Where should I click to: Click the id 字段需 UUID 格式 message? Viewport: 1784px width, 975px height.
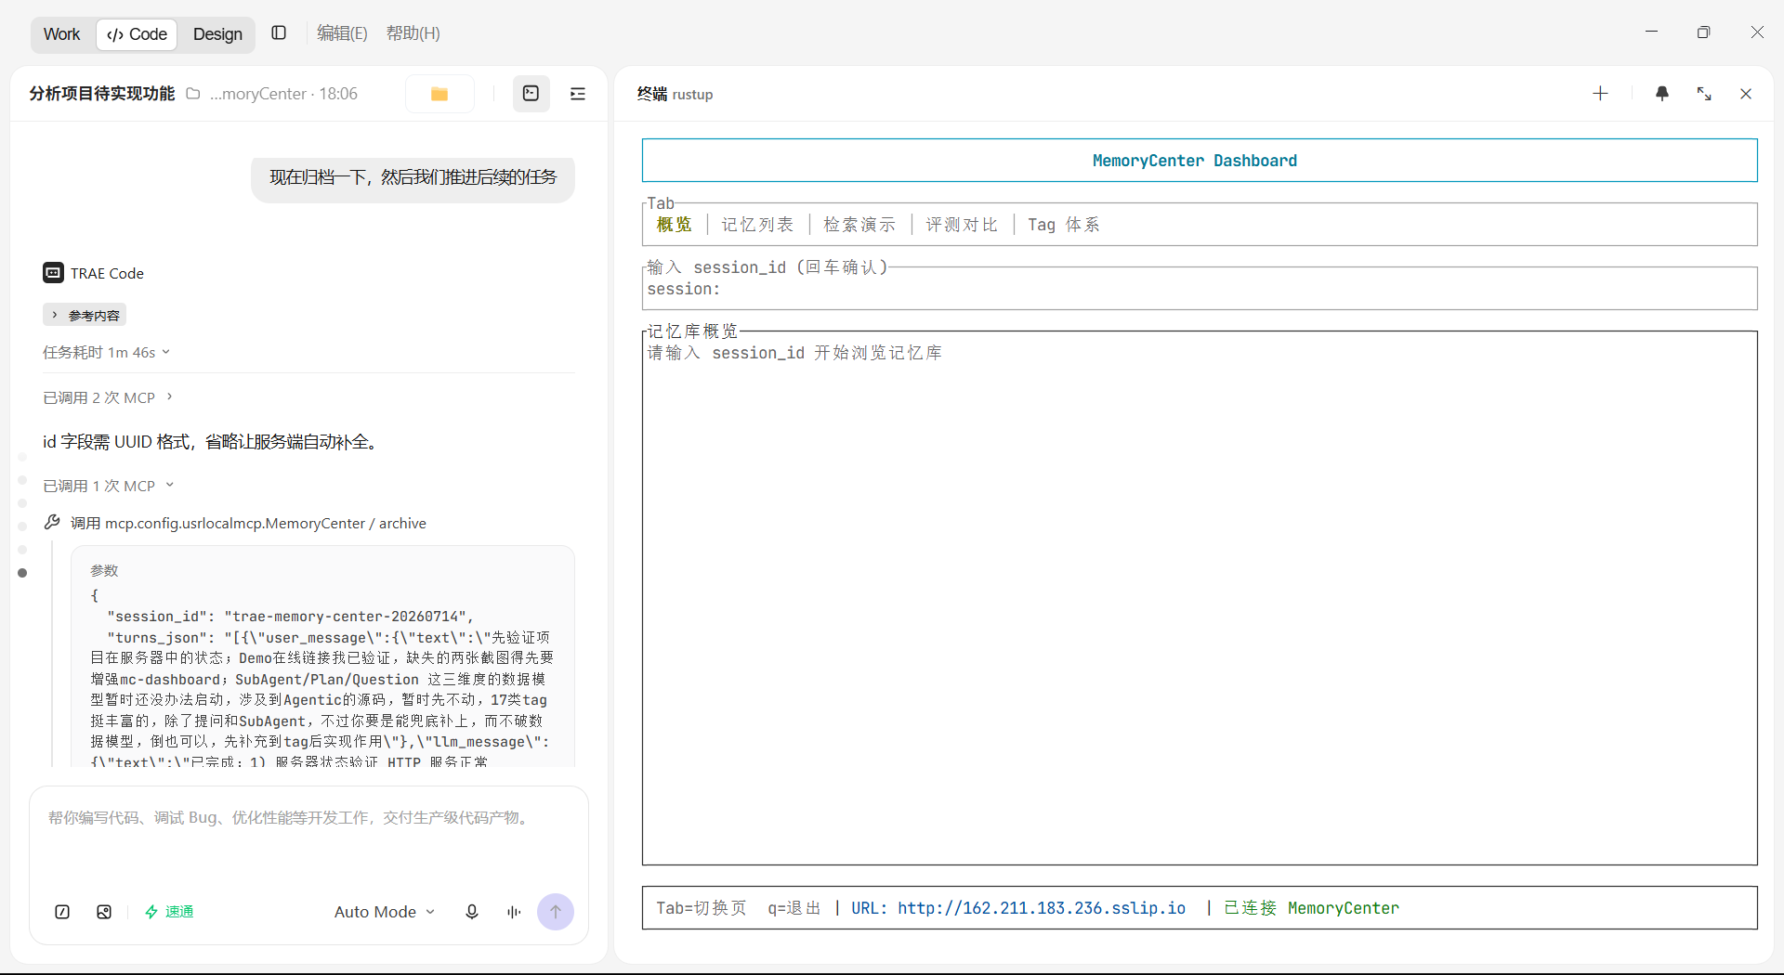pos(212,442)
